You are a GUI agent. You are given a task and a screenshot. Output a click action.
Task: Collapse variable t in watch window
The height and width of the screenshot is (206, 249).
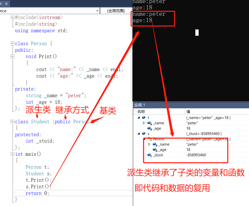tap(139, 117)
